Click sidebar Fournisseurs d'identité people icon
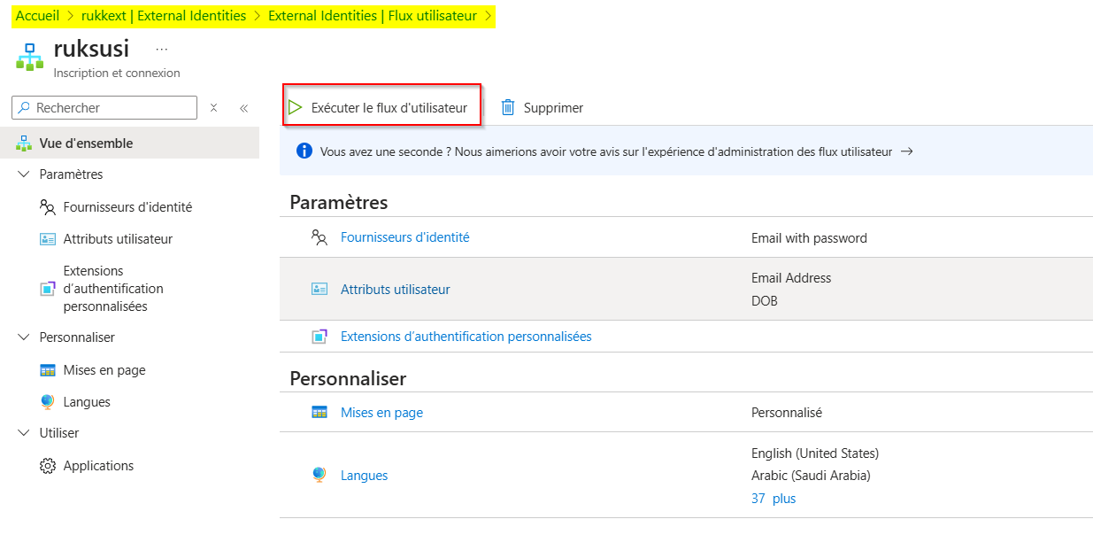Image resolution: width=1093 pixels, height=558 pixels. click(48, 206)
